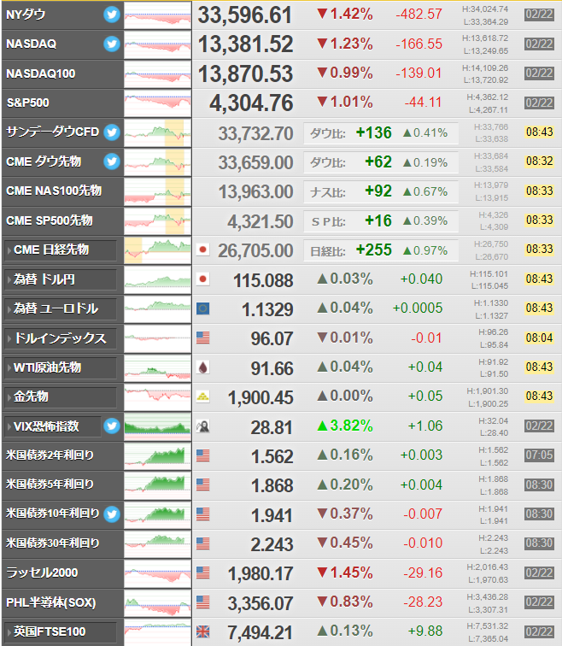
Task: Click the US flag on ドルインデックス row
Action: [x=202, y=338]
